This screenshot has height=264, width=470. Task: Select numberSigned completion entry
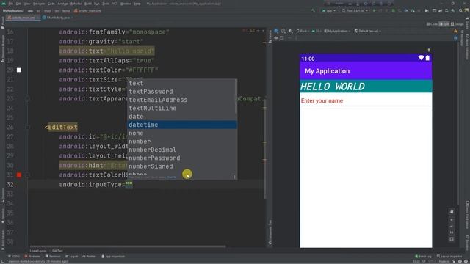[182, 166]
